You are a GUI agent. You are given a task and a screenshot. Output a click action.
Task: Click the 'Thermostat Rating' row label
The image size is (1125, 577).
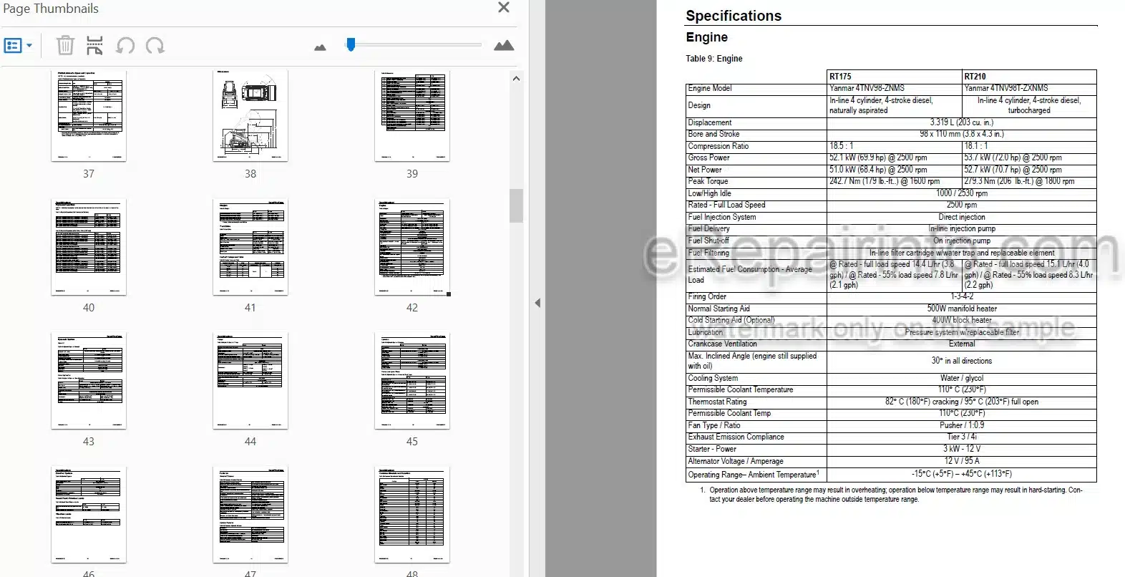coord(717,402)
